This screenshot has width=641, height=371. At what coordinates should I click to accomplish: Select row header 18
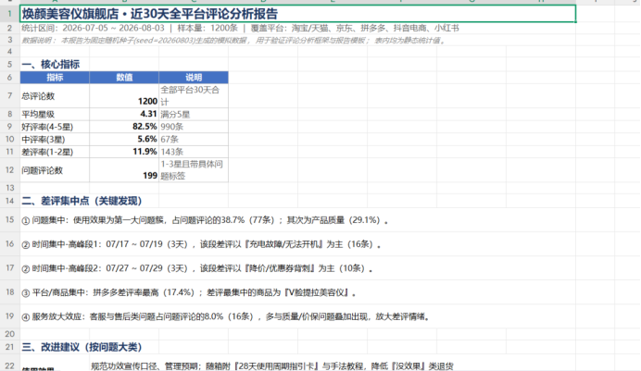pos(10,292)
